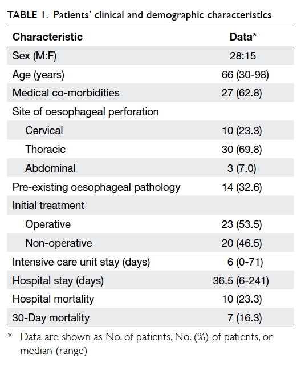The image size is (305, 366).
Task: Click the Site of oesophageal perforation heading
Action: [86, 111]
